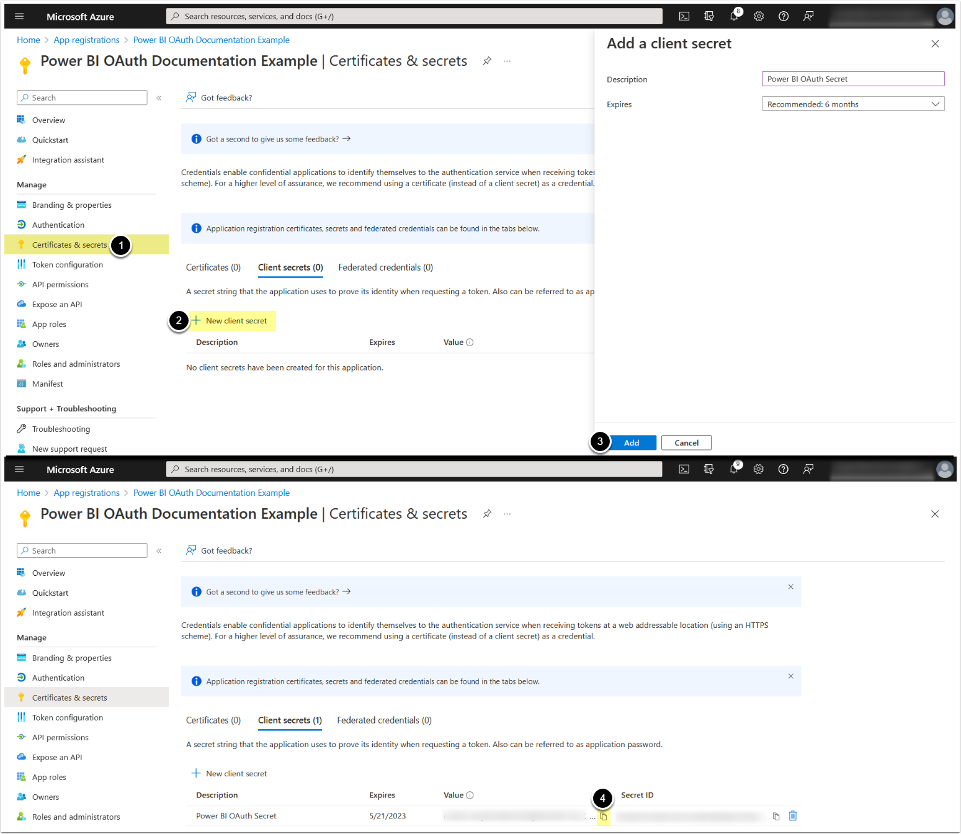Click the account avatar in the upper header

tap(945, 17)
